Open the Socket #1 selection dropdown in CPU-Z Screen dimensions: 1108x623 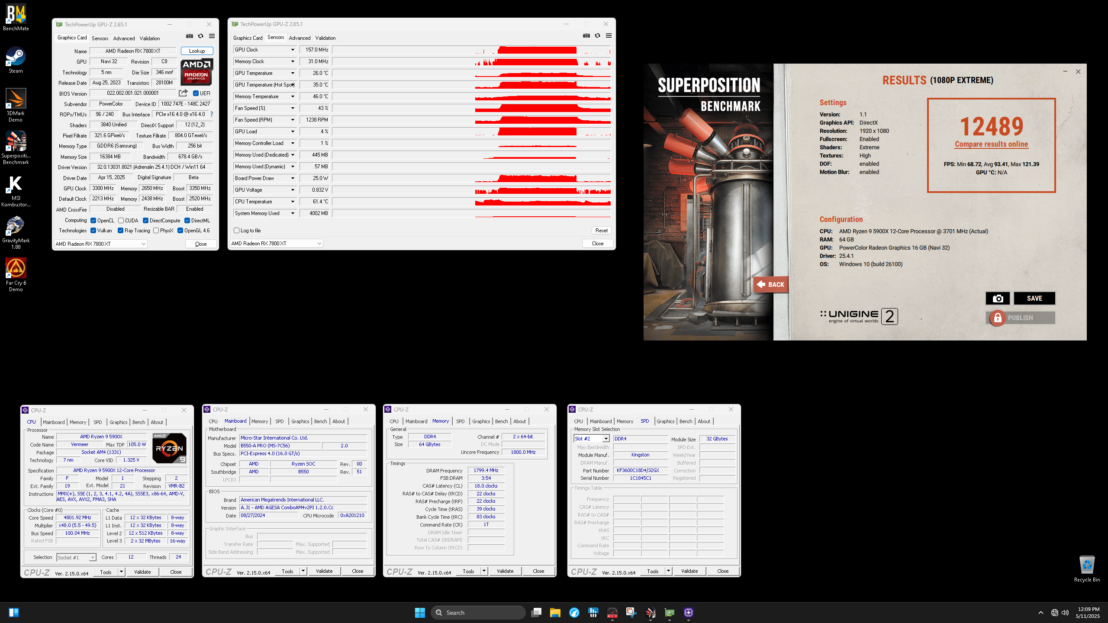pyautogui.click(x=76, y=558)
